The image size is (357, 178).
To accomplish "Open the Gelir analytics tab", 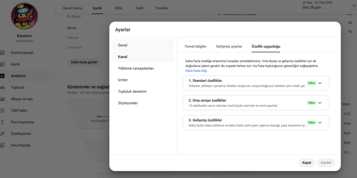I will pyautogui.click(x=140, y=8).
